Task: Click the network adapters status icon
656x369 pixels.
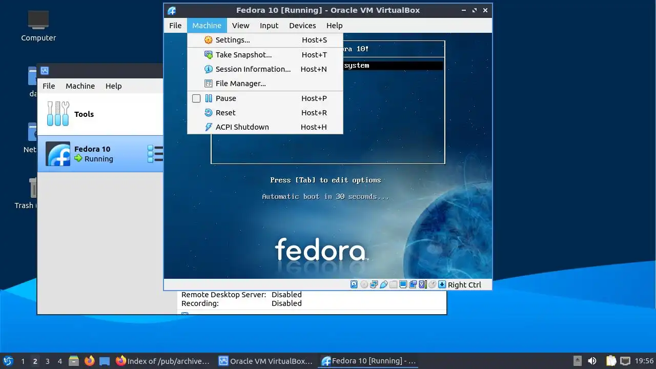Action: point(374,284)
